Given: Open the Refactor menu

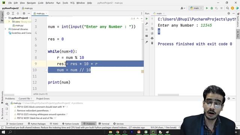Looking at the screenshot, I should point(50,3).
